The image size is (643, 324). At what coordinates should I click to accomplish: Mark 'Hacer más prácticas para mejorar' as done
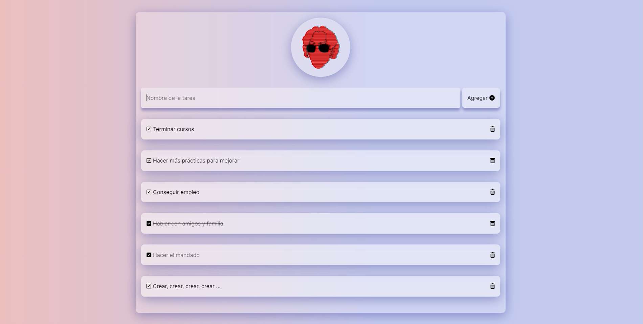pyautogui.click(x=149, y=160)
